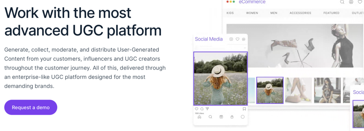
Task: Click the red window dot in eCommerce mockup
Action: pyautogui.click(x=228, y=2)
